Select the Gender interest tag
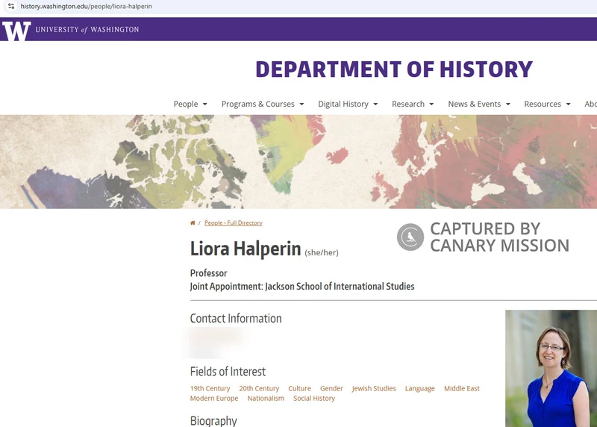 tap(331, 388)
